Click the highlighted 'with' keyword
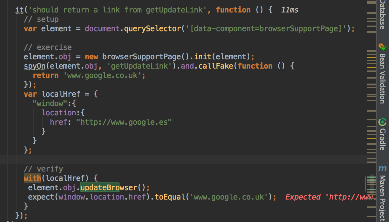This screenshot has height=222, width=389. (32, 178)
